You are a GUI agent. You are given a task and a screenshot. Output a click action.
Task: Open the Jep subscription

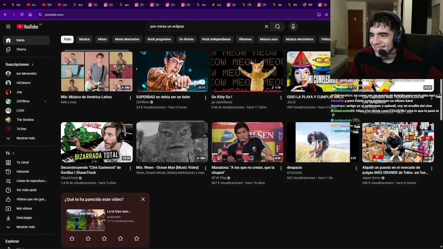(26, 92)
